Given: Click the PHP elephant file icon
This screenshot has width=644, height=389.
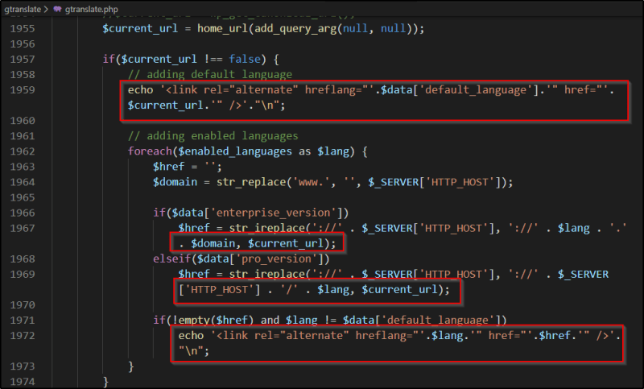Looking at the screenshot, I should [57, 9].
